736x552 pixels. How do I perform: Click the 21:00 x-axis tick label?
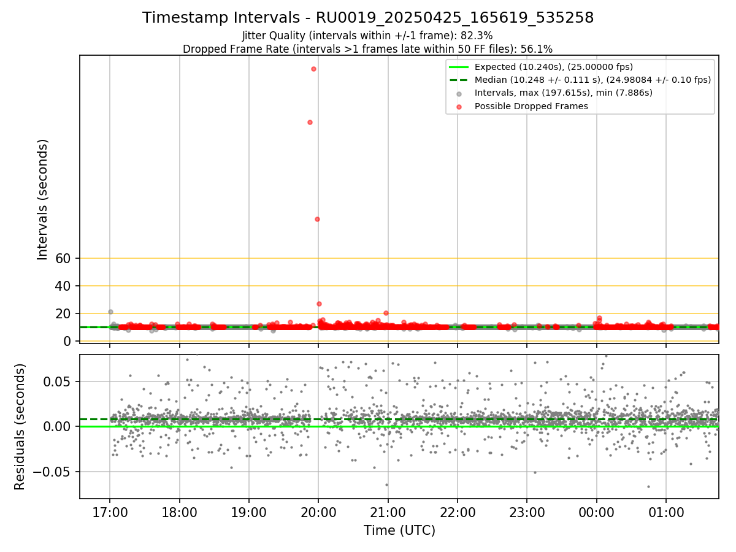pos(388,512)
